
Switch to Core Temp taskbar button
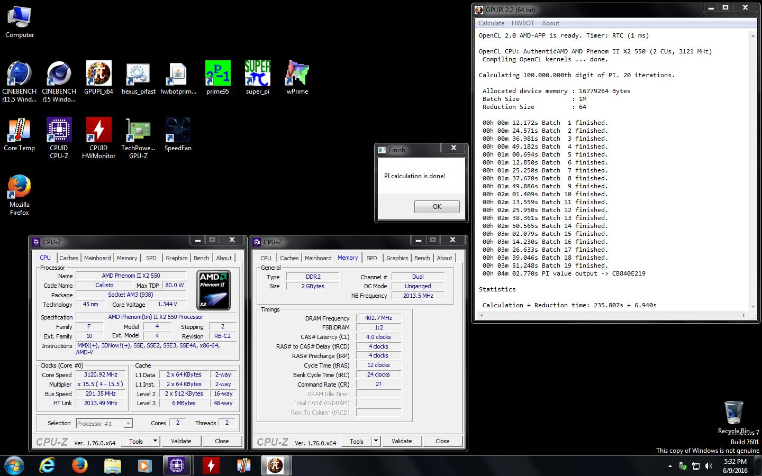243,465
